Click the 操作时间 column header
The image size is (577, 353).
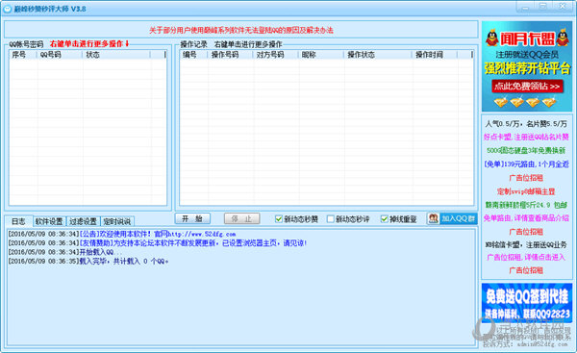coord(435,55)
